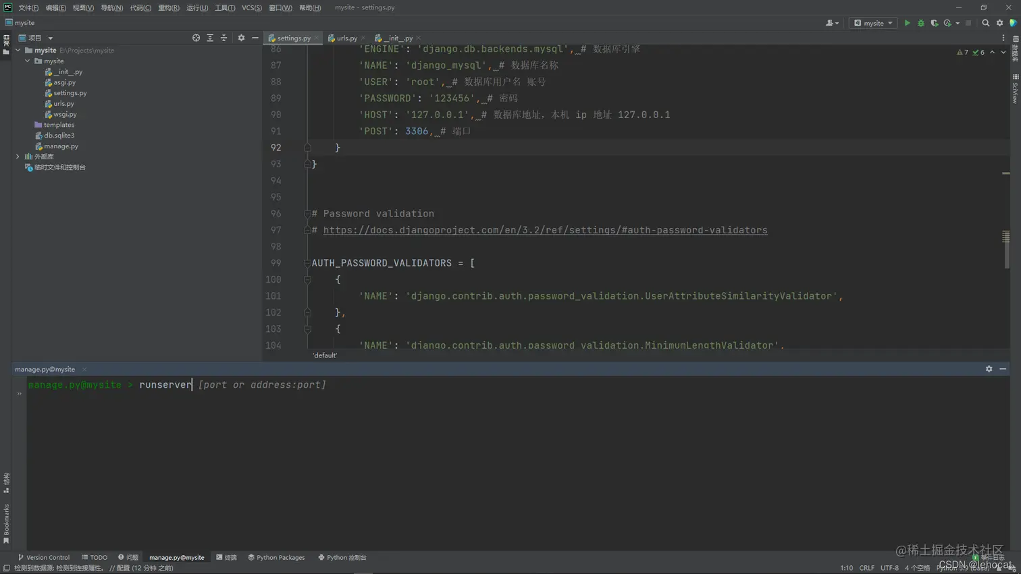Screen dimensions: 1021x574
Task: Open settings.py from the project tree
Action: [x=66, y=93]
